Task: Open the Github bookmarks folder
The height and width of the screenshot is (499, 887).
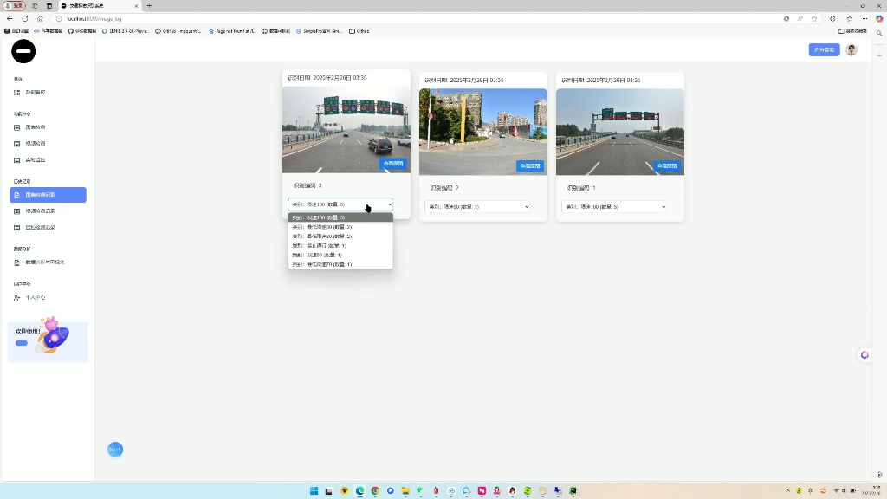Action: click(359, 31)
